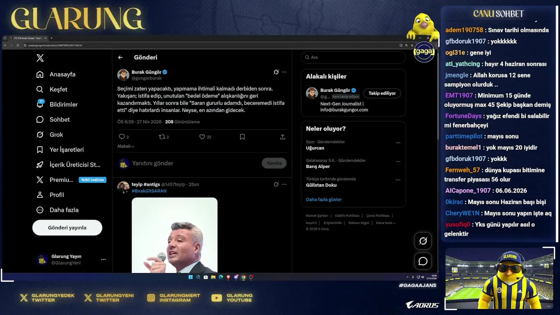Go back with Gönderi arrow
This screenshot has width=560, height=315.
tap(120, 57)
